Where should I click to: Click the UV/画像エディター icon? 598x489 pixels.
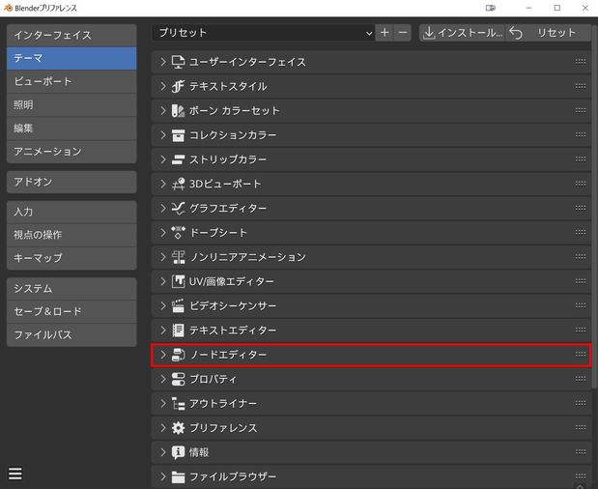pos(178,281)
